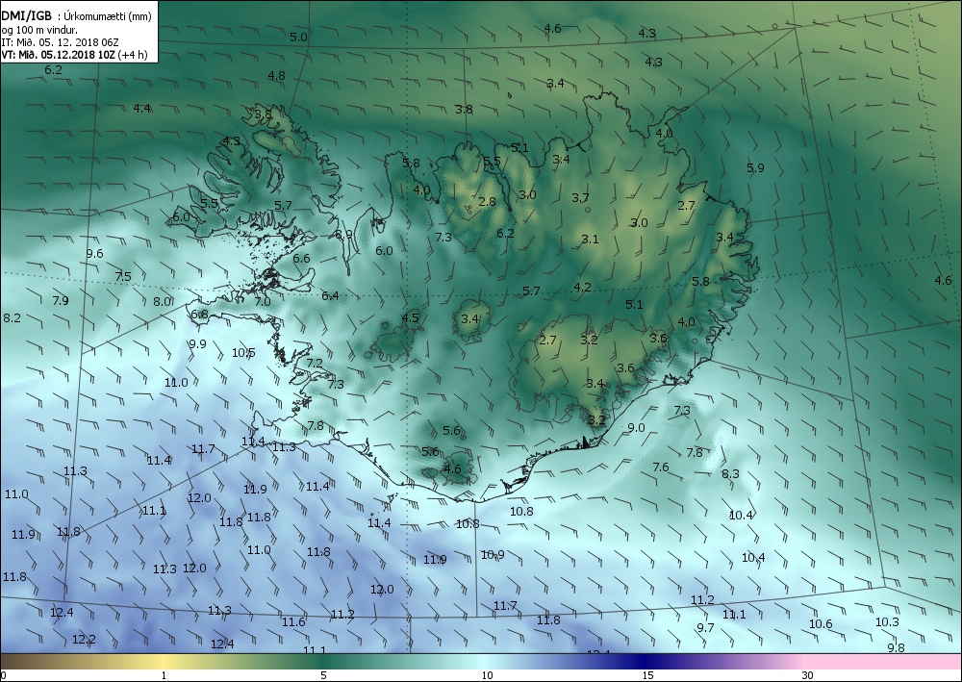Click the 12.2 value at the lower left

84,639
